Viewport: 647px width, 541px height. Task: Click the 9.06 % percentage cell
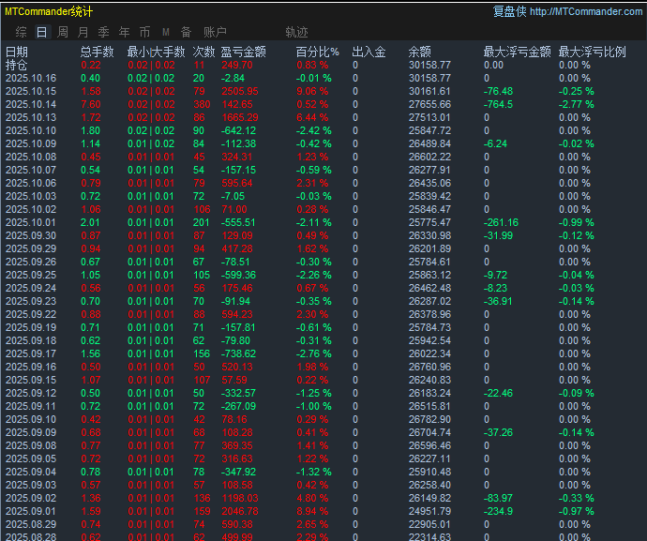(x=312, y=91)
